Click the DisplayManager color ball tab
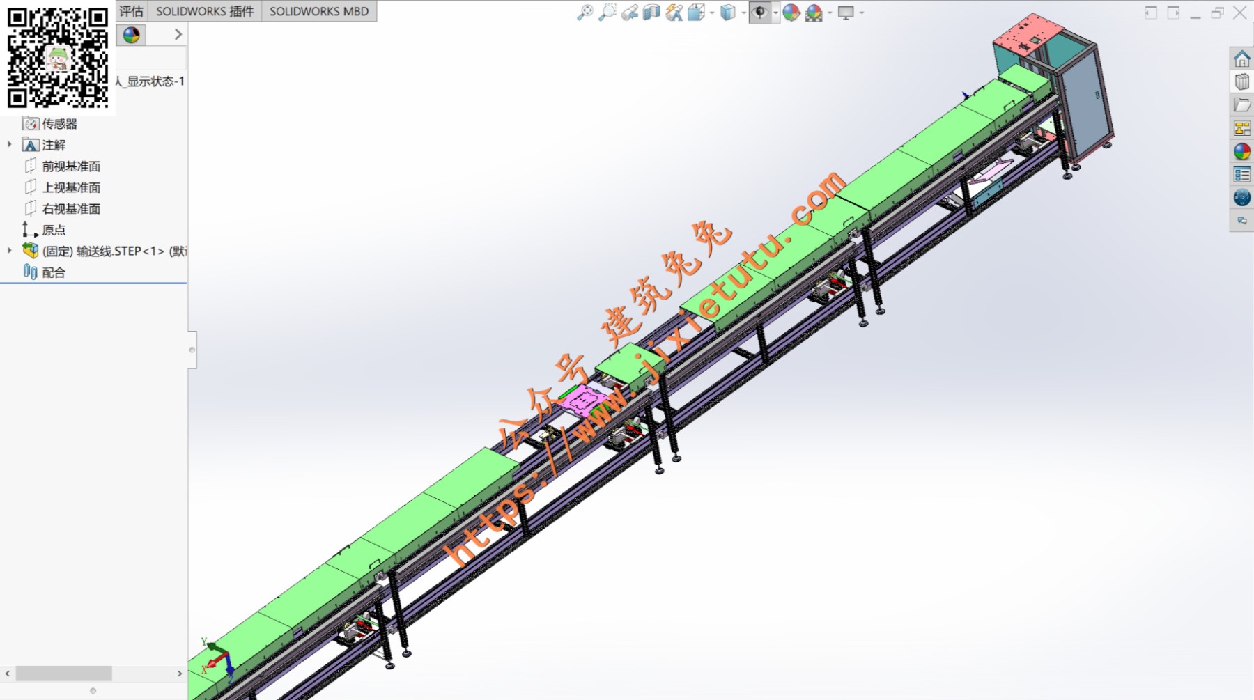The height and width of the screenshot is (700, 1254). coord(131,35)
